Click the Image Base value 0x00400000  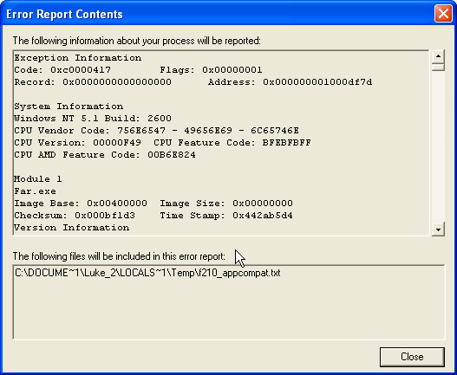coord(117,204)
